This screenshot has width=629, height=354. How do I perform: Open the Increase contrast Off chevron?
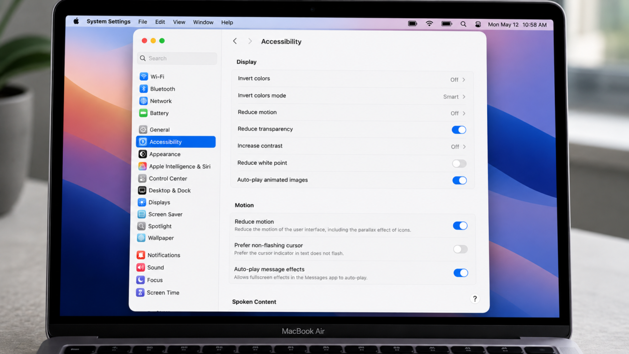(x=464, y=147)
